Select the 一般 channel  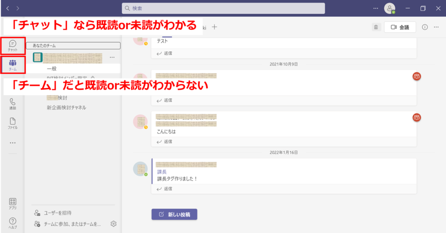[x=52, y=69]
